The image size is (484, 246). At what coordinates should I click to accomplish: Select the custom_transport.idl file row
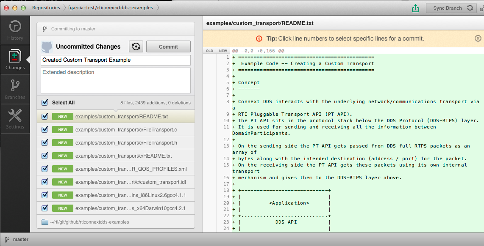tap(131, 182)
